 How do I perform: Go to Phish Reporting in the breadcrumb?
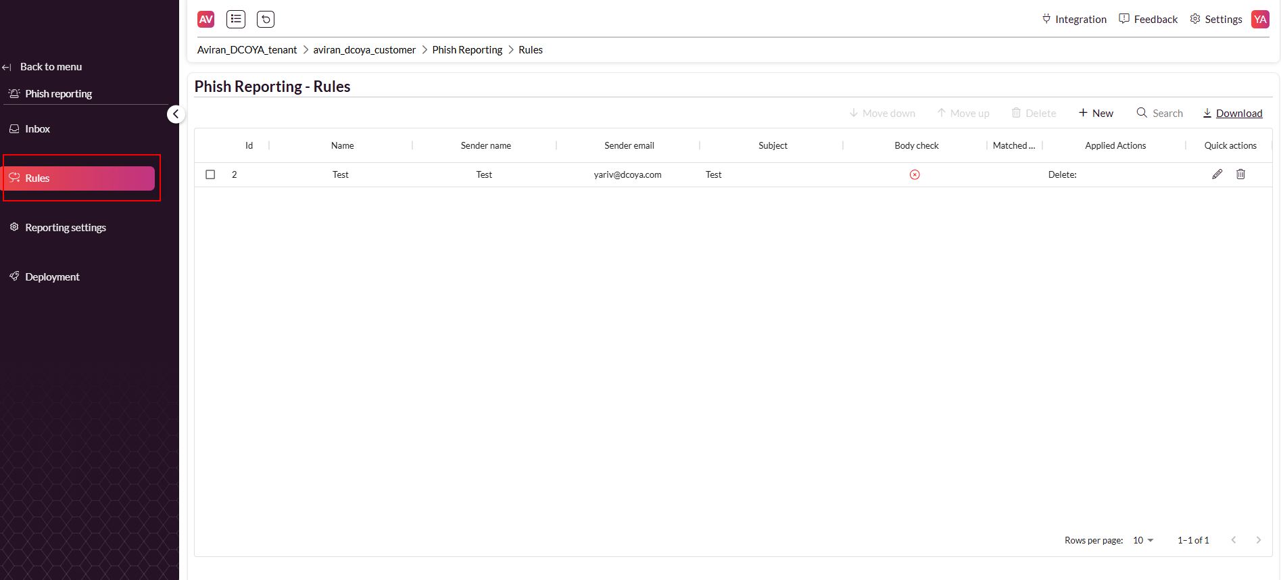(x=467, y=50)
